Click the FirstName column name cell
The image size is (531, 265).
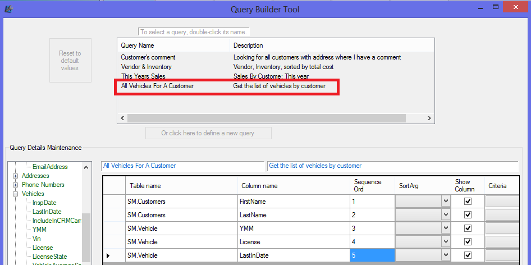click(x=294, y=202)
